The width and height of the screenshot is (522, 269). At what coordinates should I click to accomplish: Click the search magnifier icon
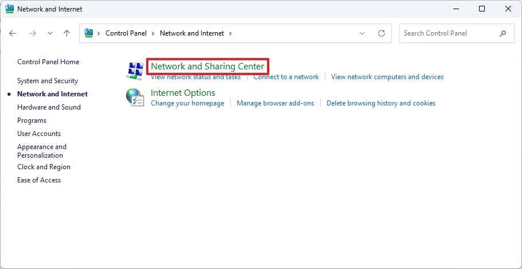pyautogui.click(x=503, y=33)
